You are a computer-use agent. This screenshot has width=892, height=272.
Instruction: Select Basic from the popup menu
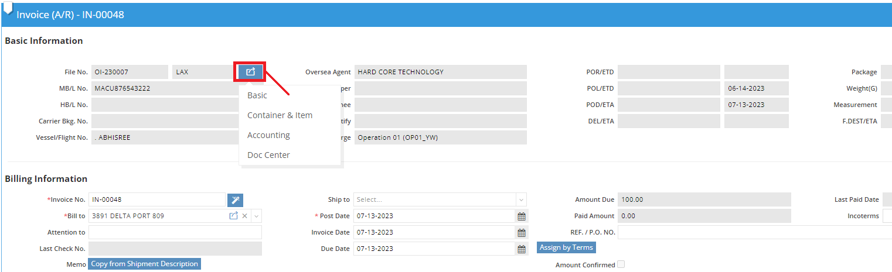coord(257,95)
